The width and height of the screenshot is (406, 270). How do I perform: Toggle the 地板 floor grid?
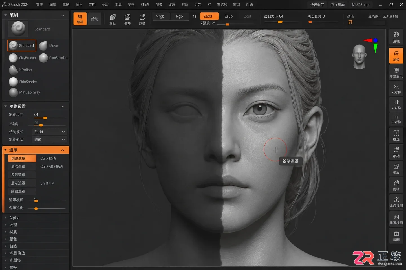pos(396,56)
